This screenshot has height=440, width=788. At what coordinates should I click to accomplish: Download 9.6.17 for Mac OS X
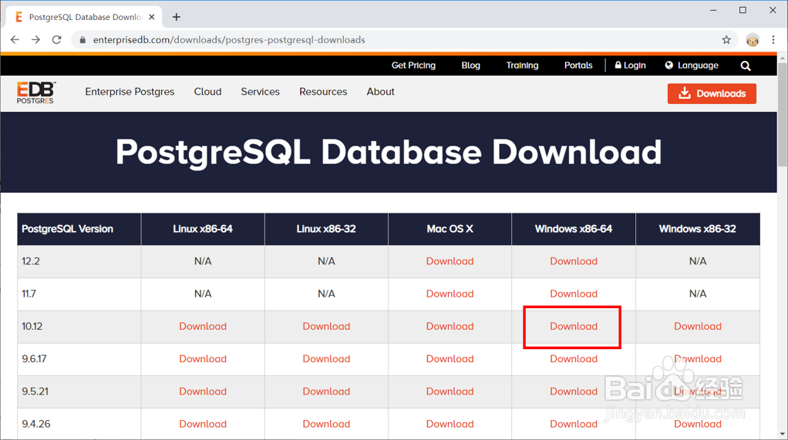[450, 358]
